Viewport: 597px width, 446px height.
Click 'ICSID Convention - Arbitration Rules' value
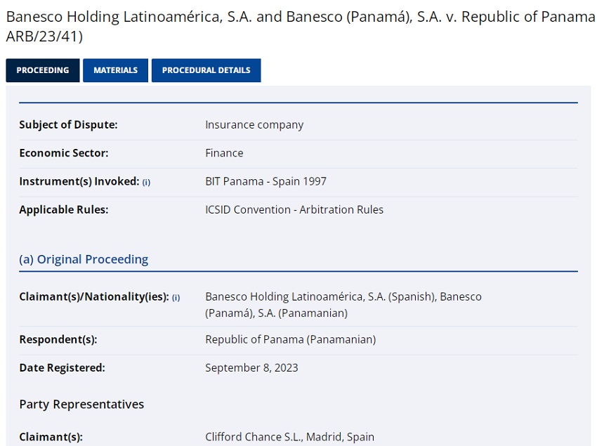pos(294,209)
